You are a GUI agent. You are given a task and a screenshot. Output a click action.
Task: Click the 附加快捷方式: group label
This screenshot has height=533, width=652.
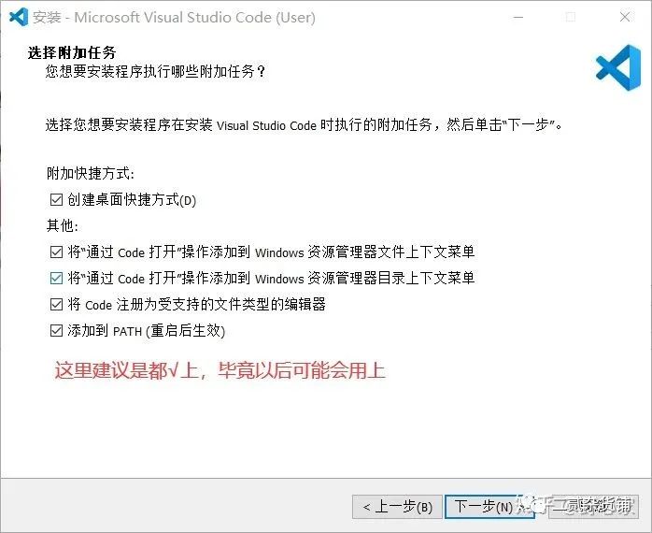[x=91, y=174]
